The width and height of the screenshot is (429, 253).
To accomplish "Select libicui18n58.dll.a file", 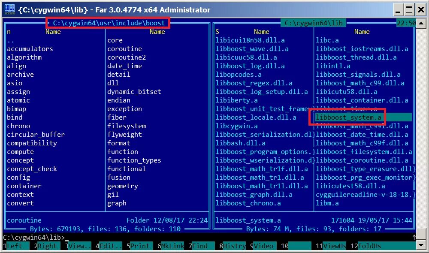I will (250, 40).
